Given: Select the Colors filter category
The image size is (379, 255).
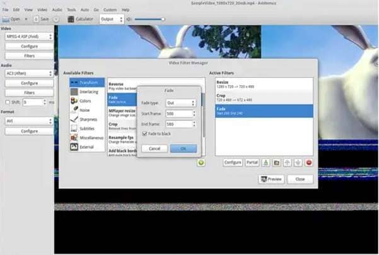Looking at the screenshot, I should click(87, 101).
